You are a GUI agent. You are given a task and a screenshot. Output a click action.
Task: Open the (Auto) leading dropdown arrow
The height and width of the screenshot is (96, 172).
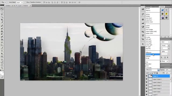click(169, 46)
